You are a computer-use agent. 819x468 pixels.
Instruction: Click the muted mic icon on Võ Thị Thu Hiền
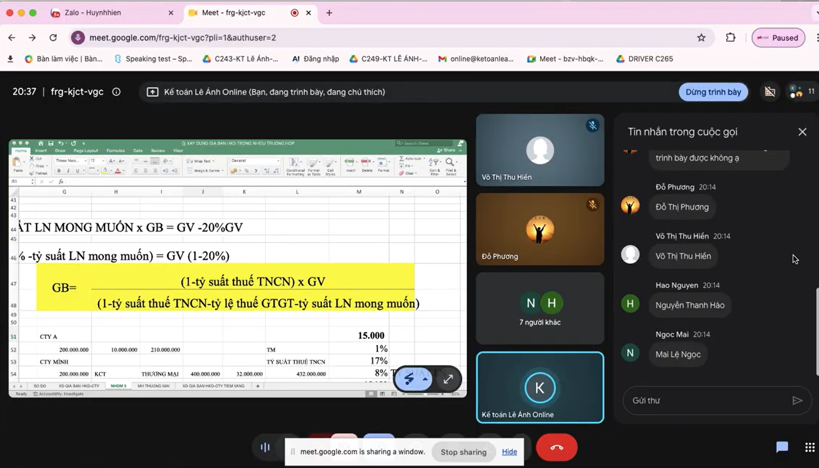(x=593, y=126)
